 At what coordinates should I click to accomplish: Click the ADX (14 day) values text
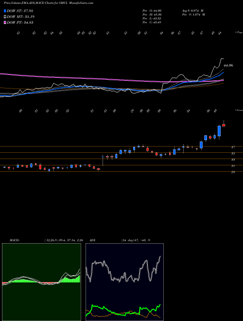(136, 240)
